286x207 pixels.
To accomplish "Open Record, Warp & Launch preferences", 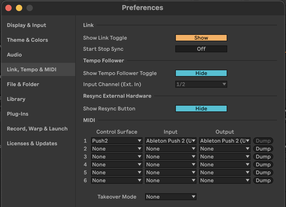I will click(x=37, y=129).
